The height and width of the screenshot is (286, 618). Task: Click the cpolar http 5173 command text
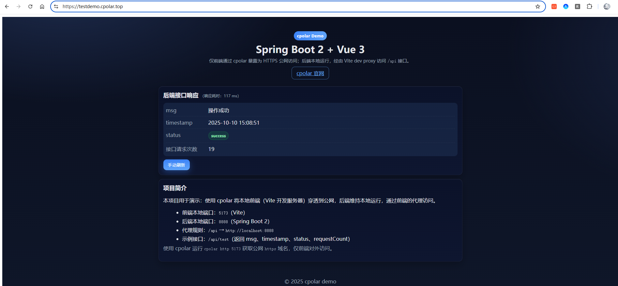(x=222, y=249)
